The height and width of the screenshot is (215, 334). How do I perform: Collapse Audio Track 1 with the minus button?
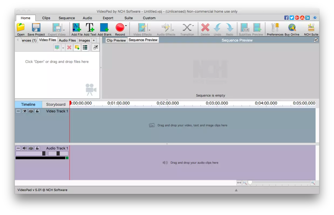(18, 148)
